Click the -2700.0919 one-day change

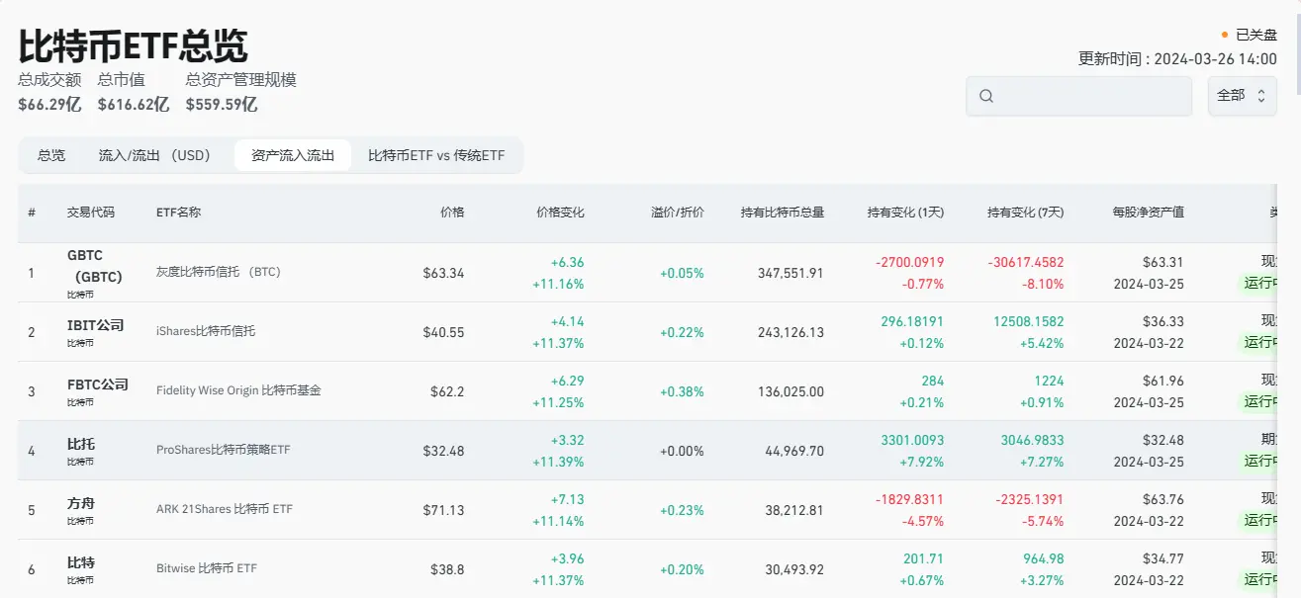(x=909, y=262)
